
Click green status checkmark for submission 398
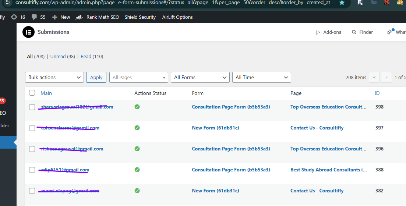tap(137, 107)
